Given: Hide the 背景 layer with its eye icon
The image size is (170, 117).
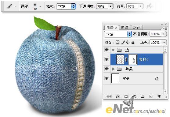Looking at the screenshot, I should [x=107, y=78].
